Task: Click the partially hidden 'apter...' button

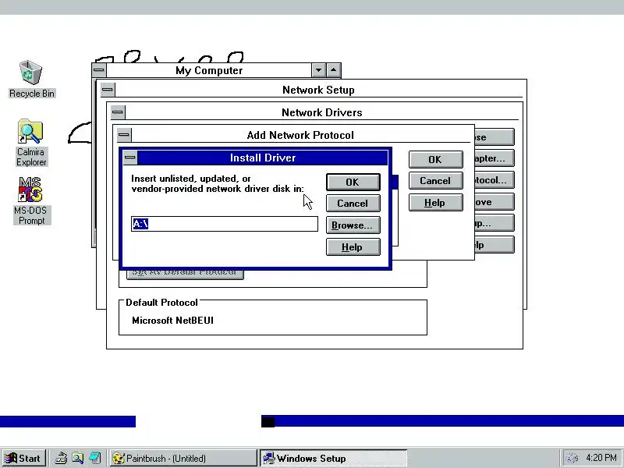Action: pos(495,158)
